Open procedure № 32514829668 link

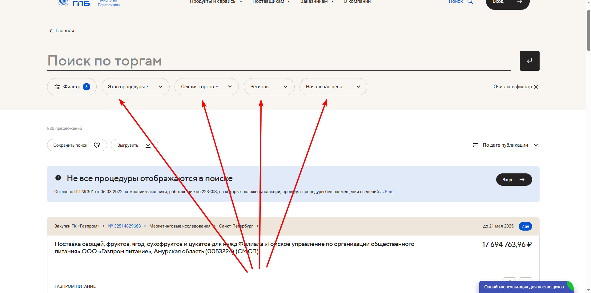(124, 226)
